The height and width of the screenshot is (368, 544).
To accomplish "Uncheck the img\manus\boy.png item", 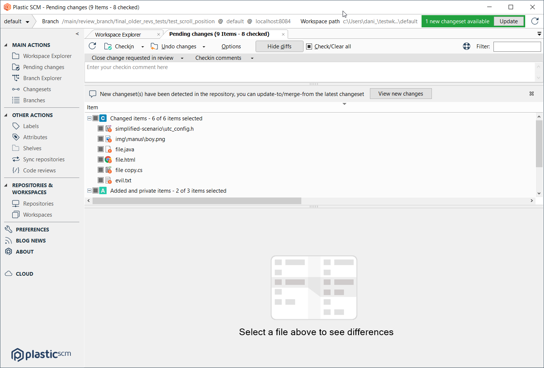I will (x=101, y=139).
